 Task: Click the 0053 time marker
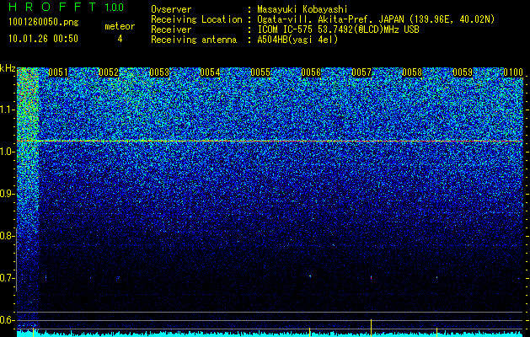pos(159,72)
